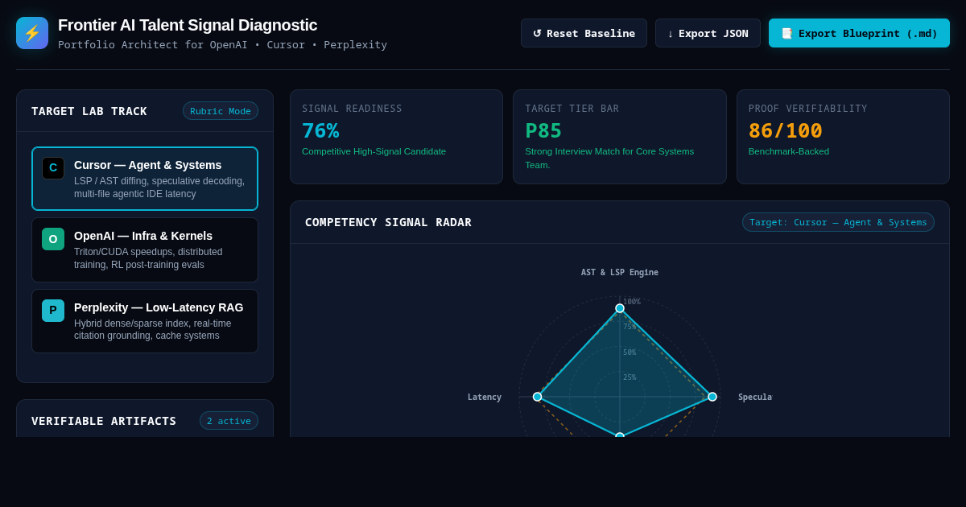Click the AST & LSP Engine radar point
Screen dimensions: 966x507
[620, 308]
